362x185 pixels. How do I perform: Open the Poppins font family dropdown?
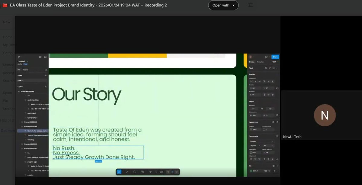click(x=262, y=141)
